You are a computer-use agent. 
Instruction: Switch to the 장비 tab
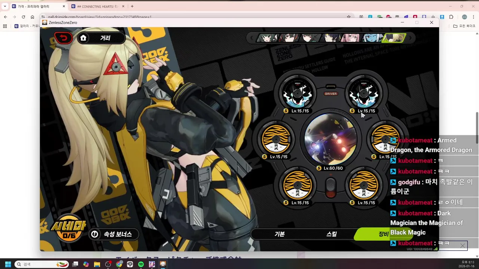tap(383, 234)
